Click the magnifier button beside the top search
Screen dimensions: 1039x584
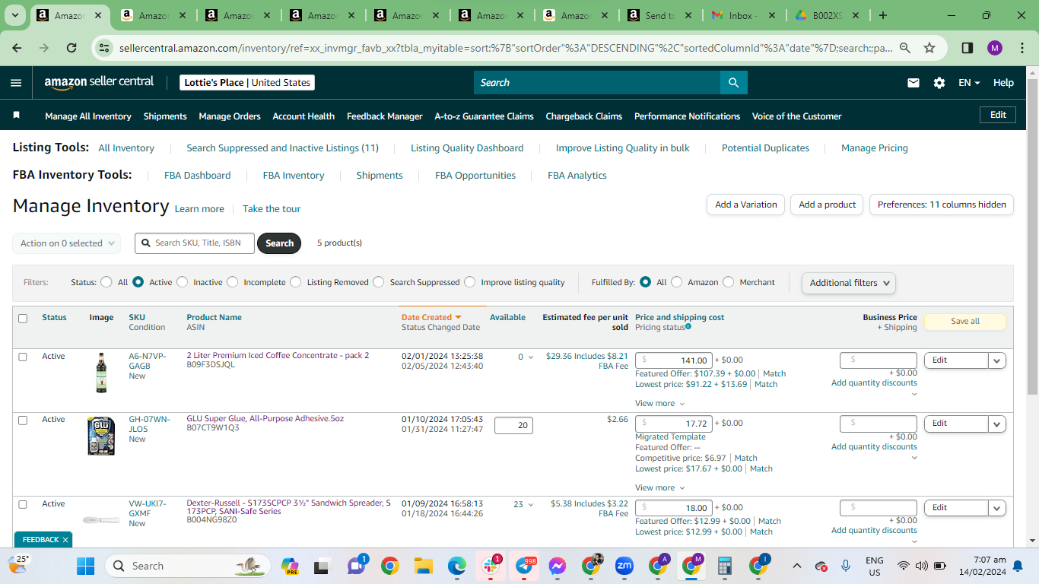[733, 83]
